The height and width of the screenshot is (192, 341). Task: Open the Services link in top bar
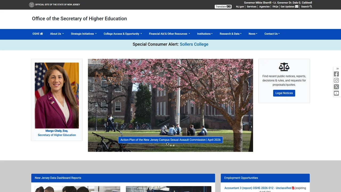[x=251, y=7]
